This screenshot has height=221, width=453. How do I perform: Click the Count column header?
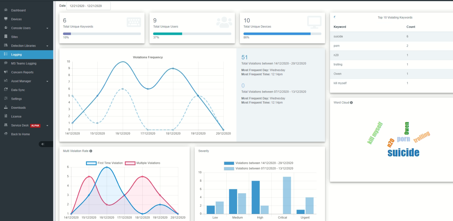pyautogui.click(x=411, y=27)
